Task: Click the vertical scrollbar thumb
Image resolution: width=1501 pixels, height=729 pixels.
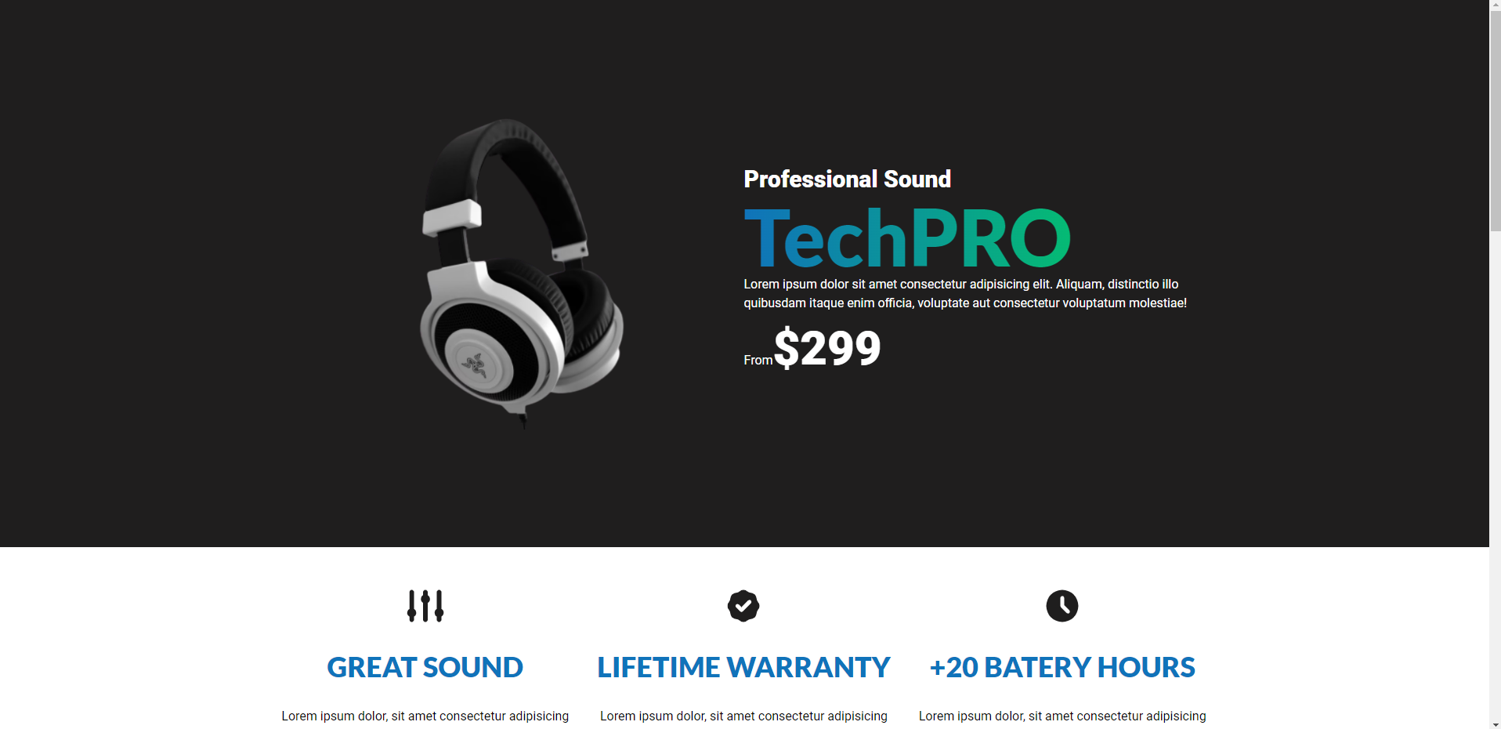Action: click(1495, 121)
